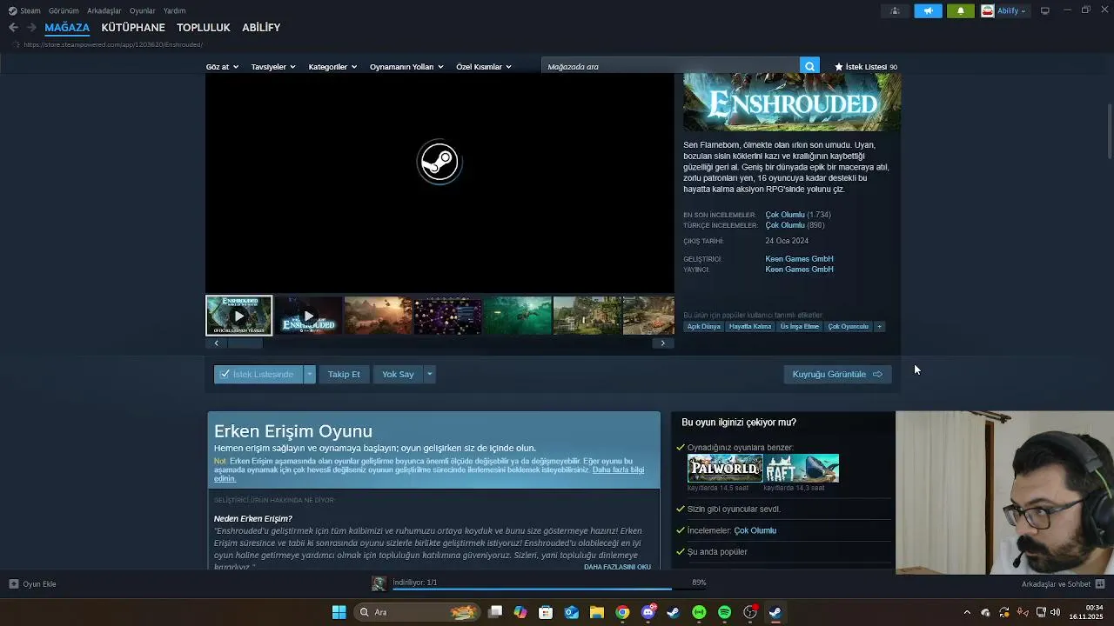This screenshot has width=1114, height=626.
Task: Open the downloading game icon in downloads bar
Action: coord(379,583)
